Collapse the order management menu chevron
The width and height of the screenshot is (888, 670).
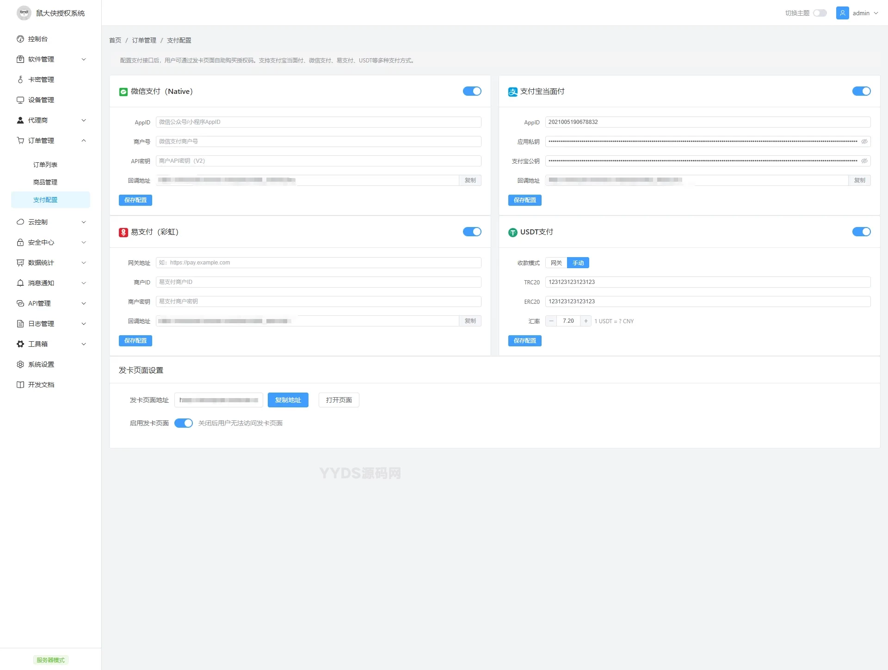click(84, 141)
